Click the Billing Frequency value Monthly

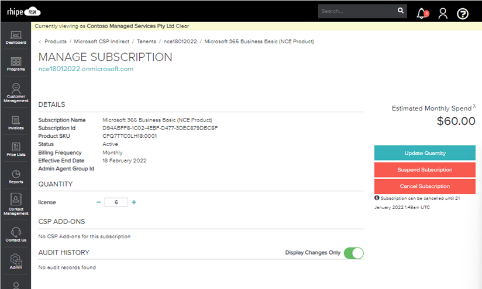pos(112,152)
